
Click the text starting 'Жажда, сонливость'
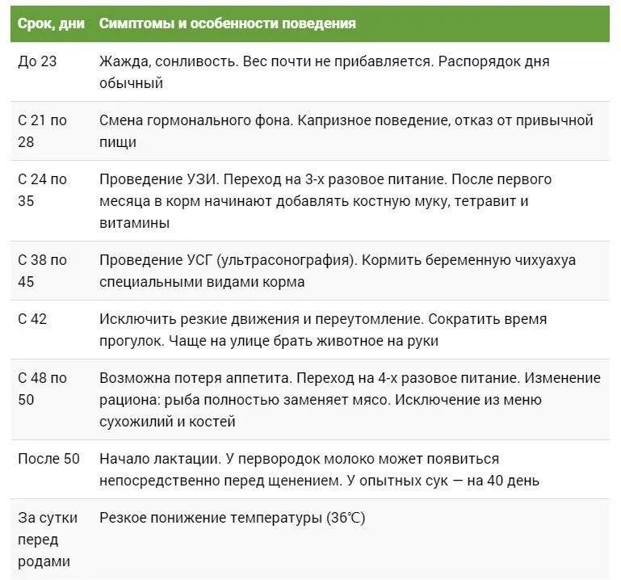pos(325,72)
